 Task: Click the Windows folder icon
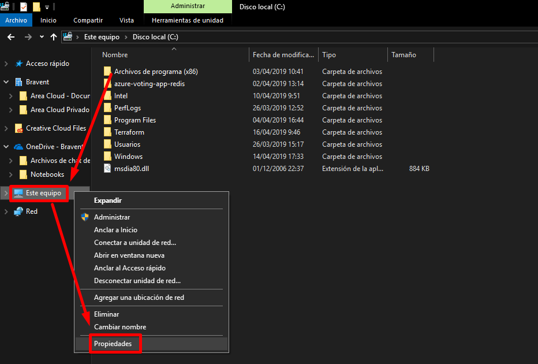tap(107, 157)
